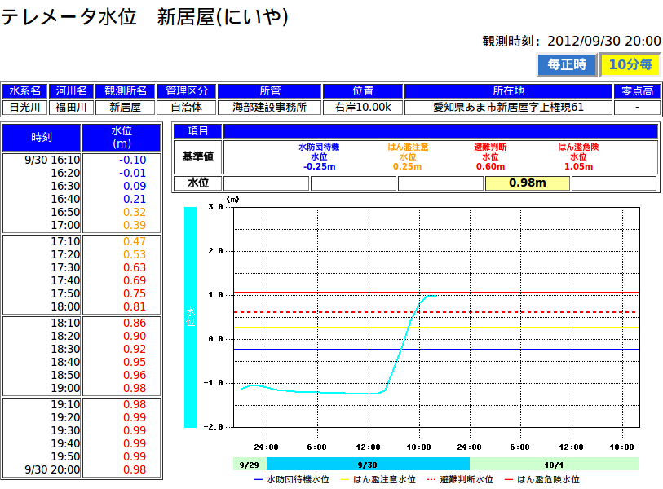This screenshot has height=489, width=663.
Task: Click the 福田川 river name cell
Action: pyautogui.click(x=70, y=107)
